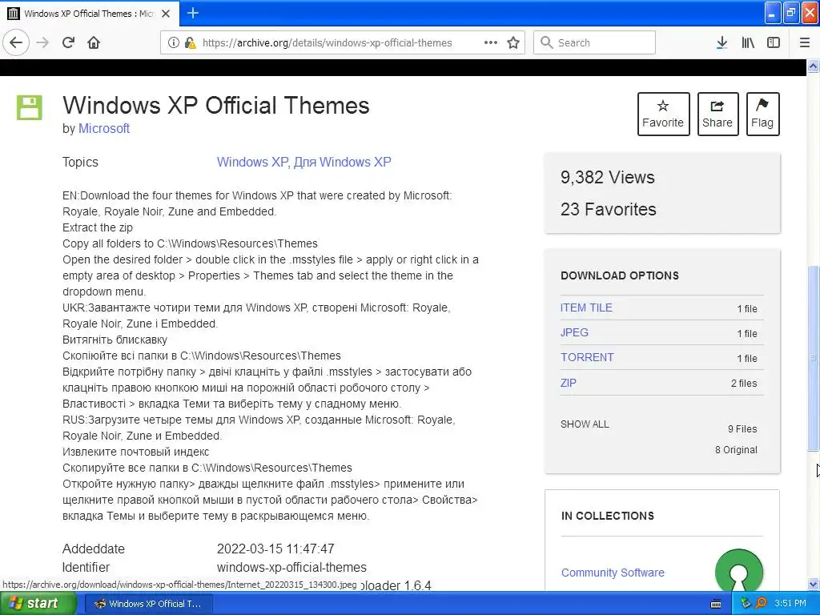The image size is (820, 615).
Task: Click the page scrollbar up arrow
Action: coord(814,66)
